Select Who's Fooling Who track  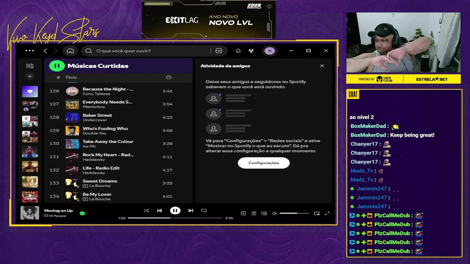(x=118, y=131)
